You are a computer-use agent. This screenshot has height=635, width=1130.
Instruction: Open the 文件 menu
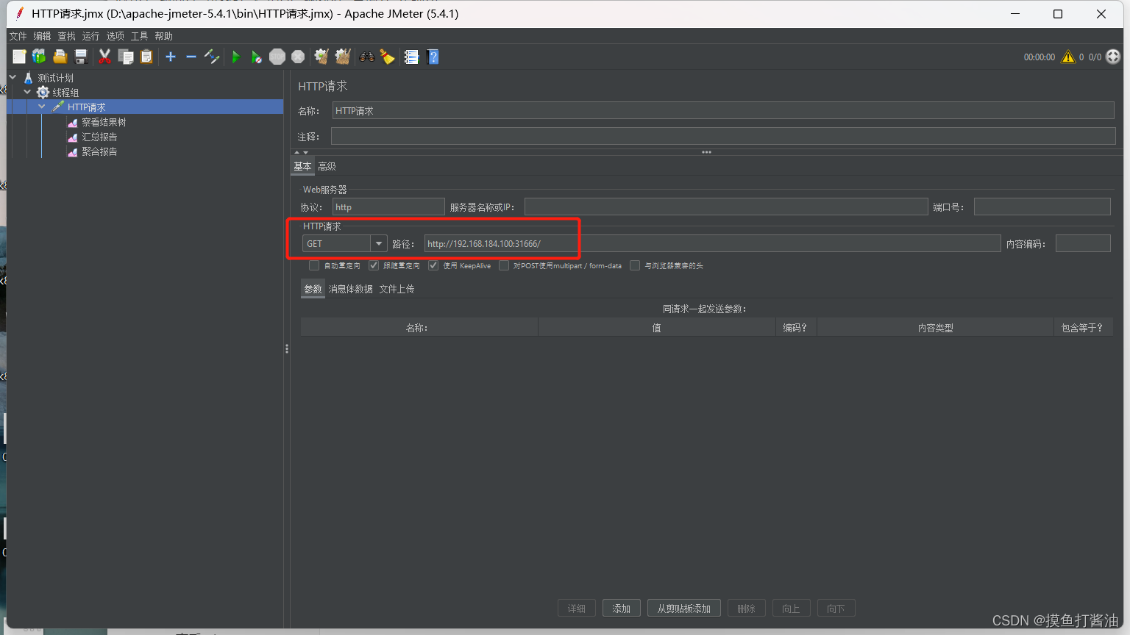[18, 36]
